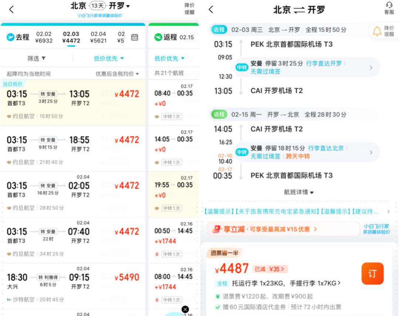The image size is (399, 316).
Task: Tap 中转 badge in return itinerary
Action: pyautogui.click(x=242, y=152)
